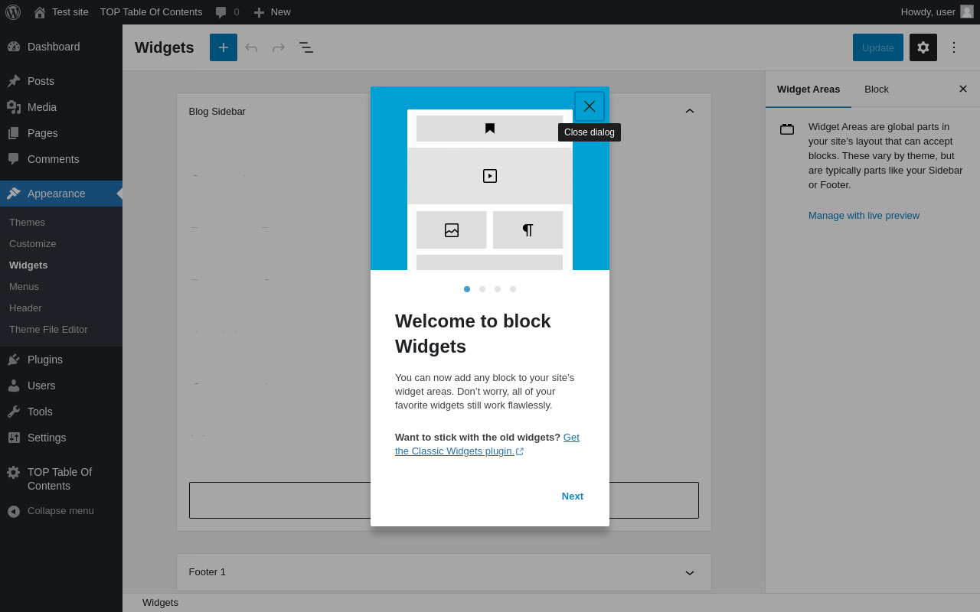Open the comments bubble in admin bar
Viewport: 980px width, 612px height.
(227, 12)
